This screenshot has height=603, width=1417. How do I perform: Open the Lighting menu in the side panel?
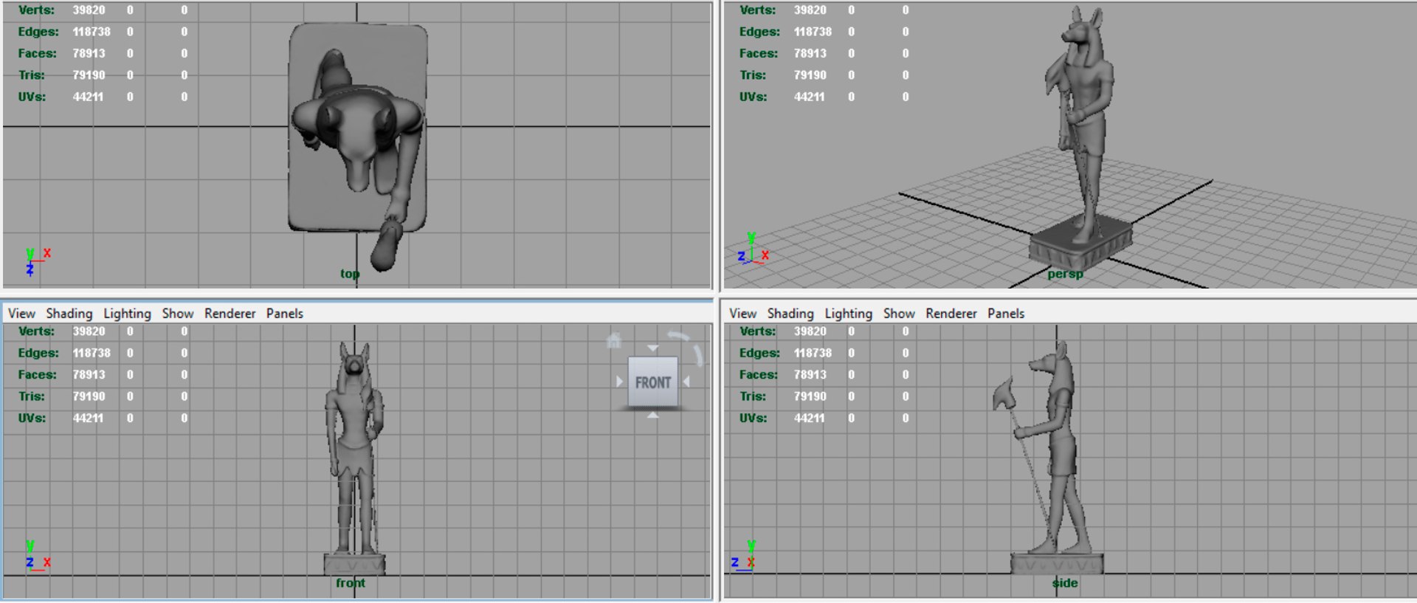(x=849, y=314)
